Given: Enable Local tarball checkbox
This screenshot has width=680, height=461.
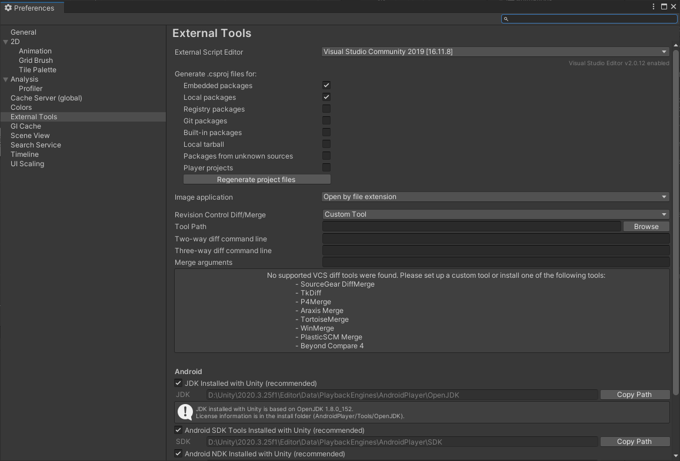Looking at the screenshot, I should pyautogui.click(x=326, y=144).
